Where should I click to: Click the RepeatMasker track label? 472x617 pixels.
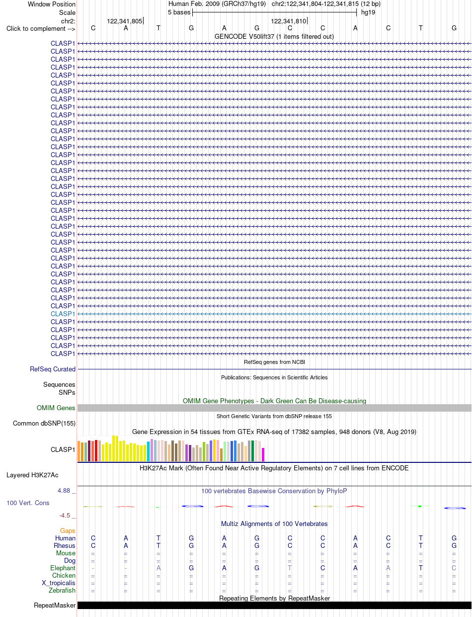pos(55,606)
